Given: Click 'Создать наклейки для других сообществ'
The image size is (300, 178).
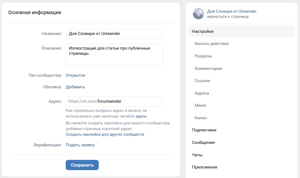Looking at the screenshot, I should [x=105, y=134].
